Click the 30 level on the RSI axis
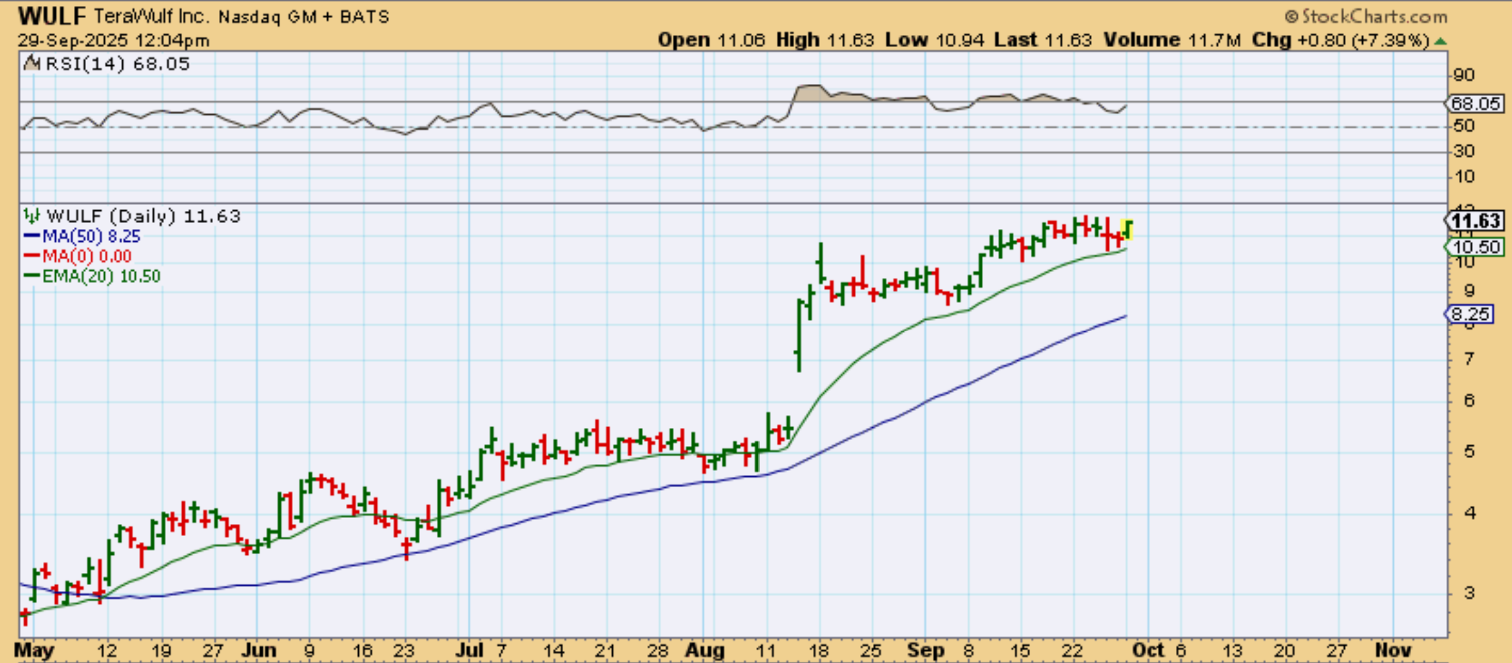The image size is (1512, 663). 1464,151
